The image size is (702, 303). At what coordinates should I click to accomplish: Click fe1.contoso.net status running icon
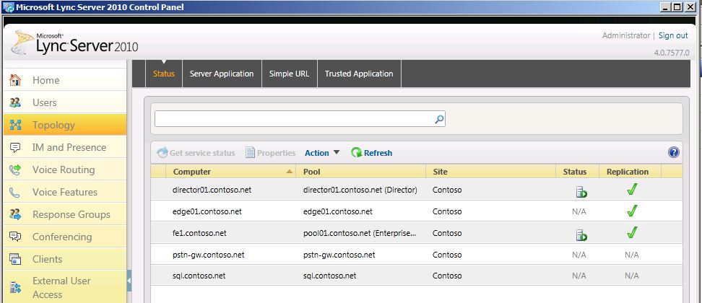tap(581, 235)
